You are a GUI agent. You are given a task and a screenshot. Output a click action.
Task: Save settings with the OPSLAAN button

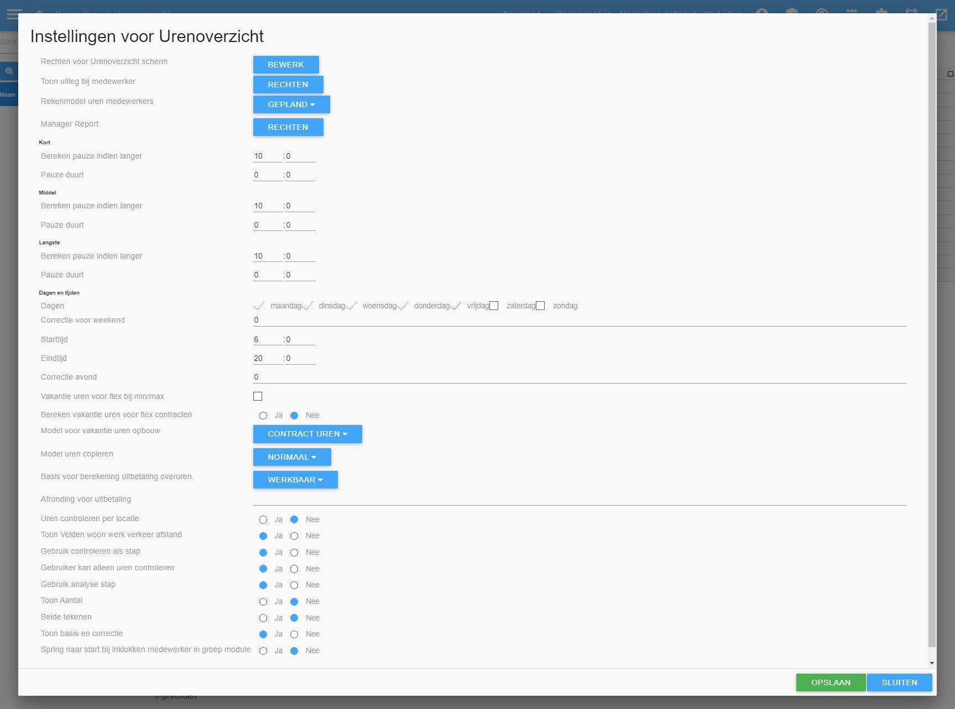(x=831, y=682)
